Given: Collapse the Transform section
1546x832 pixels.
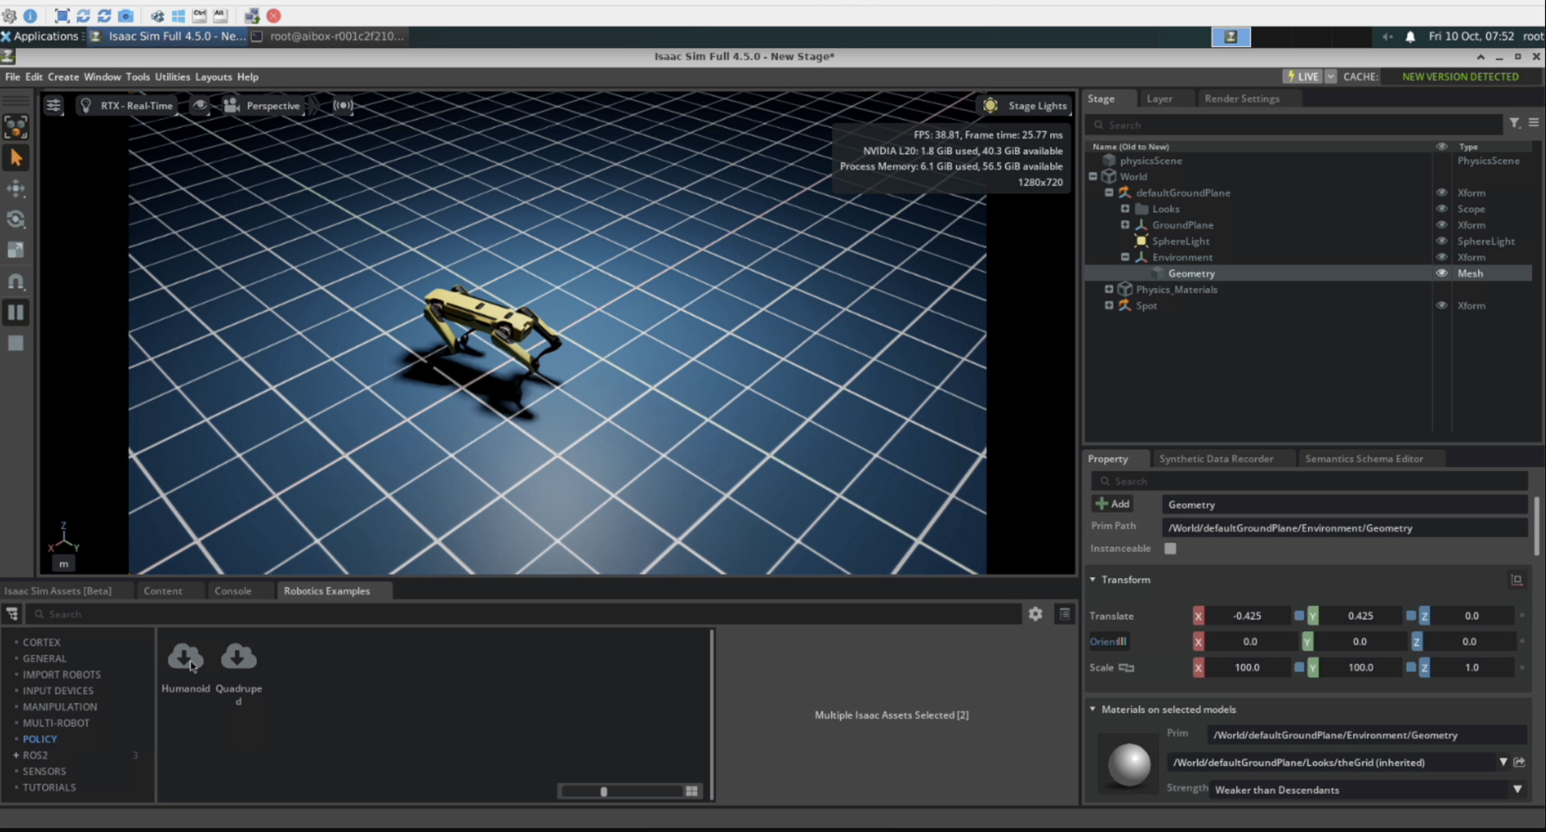Looking at the screenshot, I should (x=1093, y=580).
